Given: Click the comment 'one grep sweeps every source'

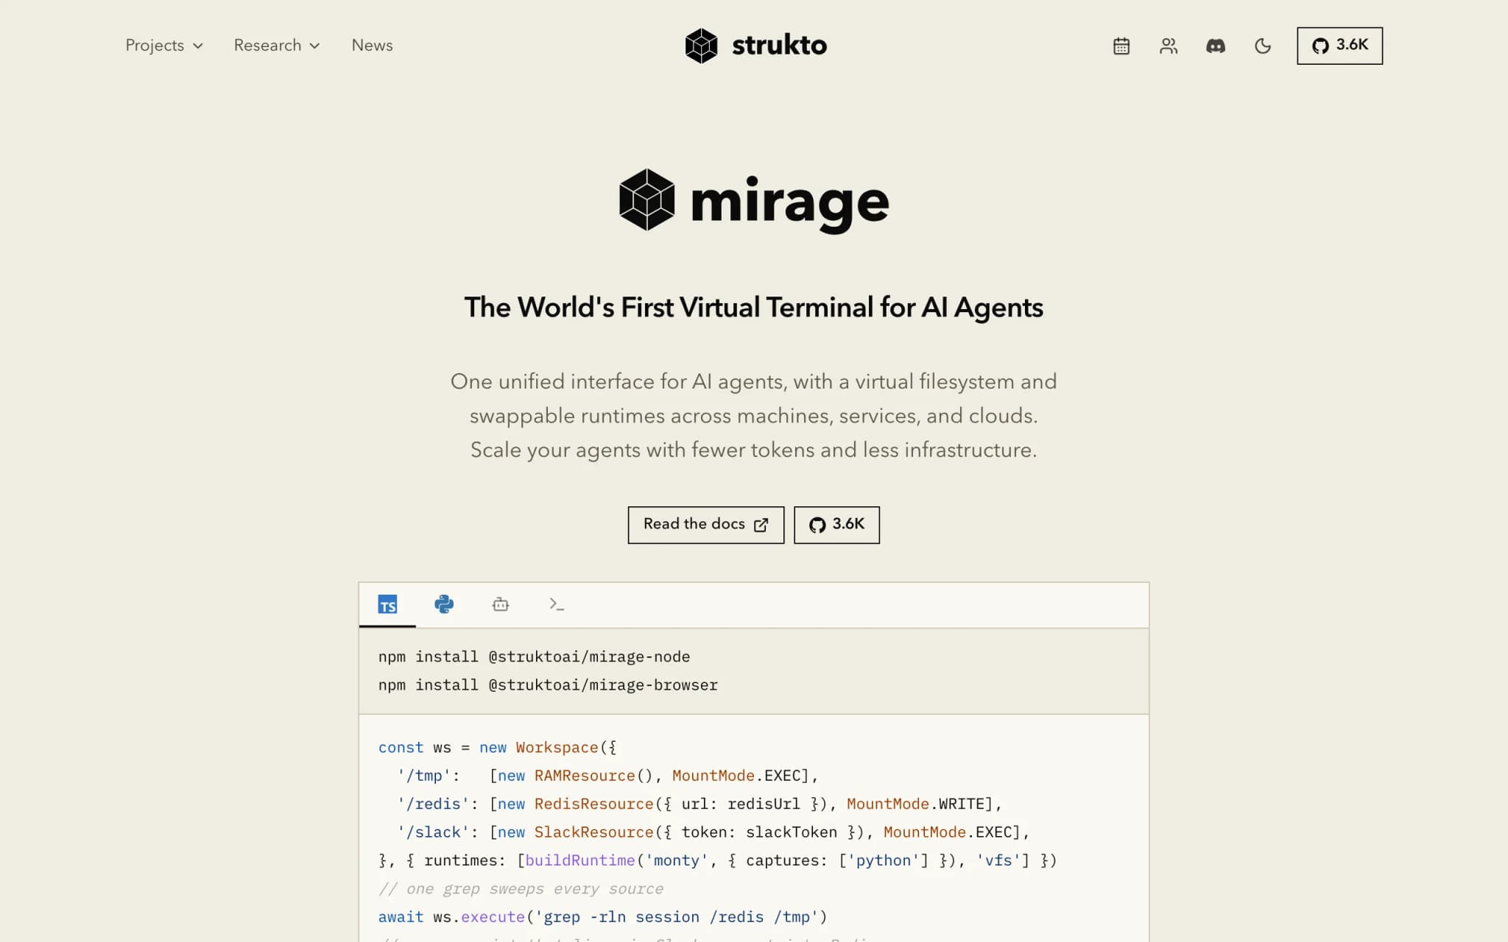Looking at the screenshot, I should tap(521, 889).
